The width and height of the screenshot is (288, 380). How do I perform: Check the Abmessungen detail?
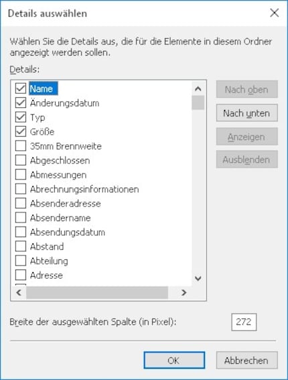click(x=21, y=174)
